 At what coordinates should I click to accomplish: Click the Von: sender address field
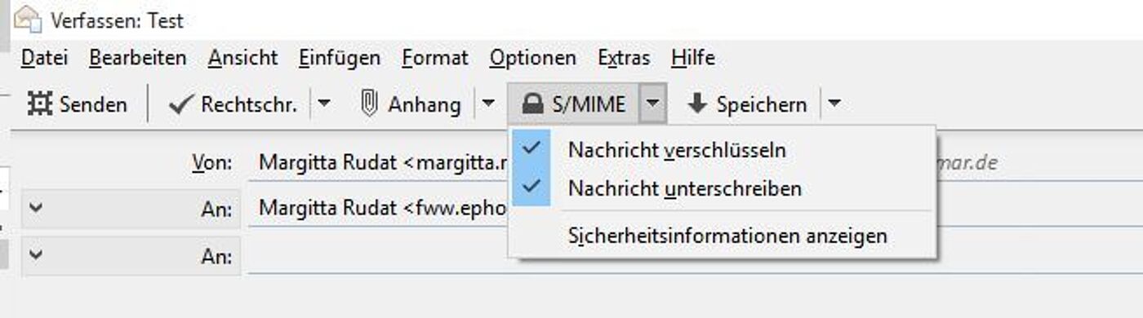[695, 162]
